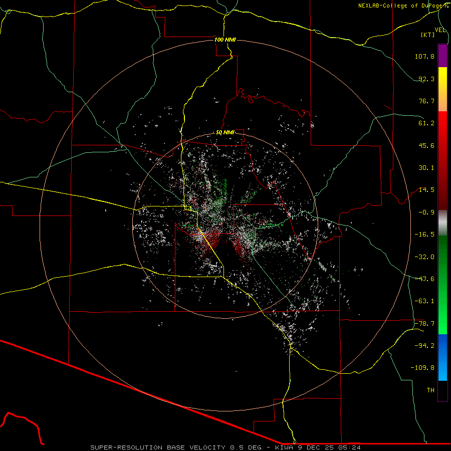Click the 30.1 value on velocity scale
The width and height of the screenshot is (451, 451).
pos(426,168)
